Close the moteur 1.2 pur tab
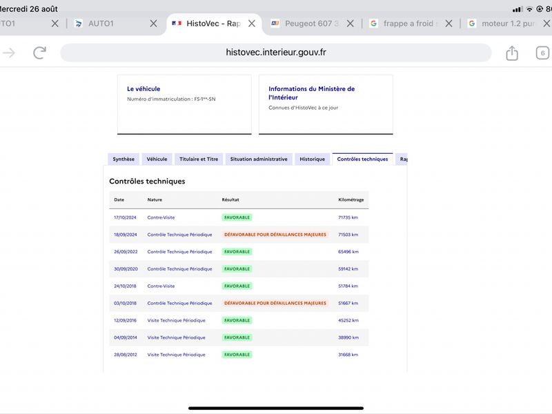 [x=546, y=23]
